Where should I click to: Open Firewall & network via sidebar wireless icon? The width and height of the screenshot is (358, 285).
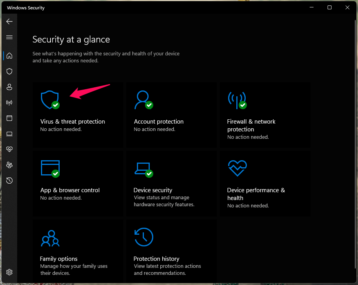pyautogui.click(x=9, y=102)
